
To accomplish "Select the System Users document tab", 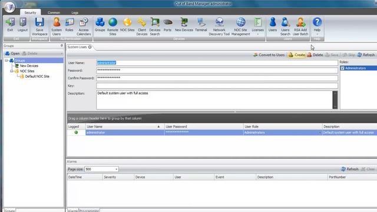I will [x=77, y=47].
